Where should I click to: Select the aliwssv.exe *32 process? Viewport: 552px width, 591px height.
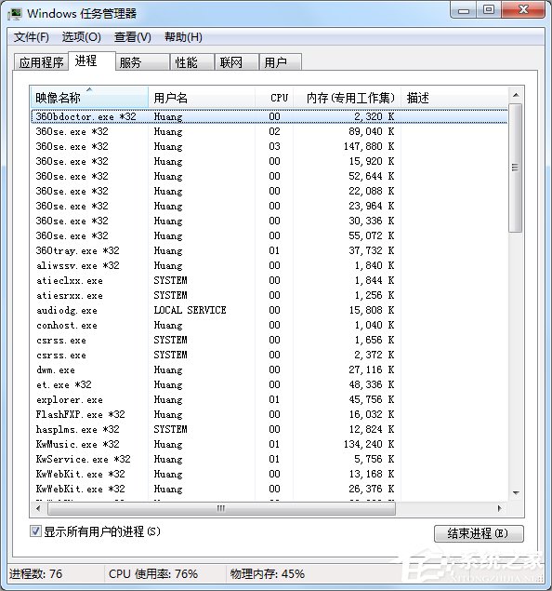tap(269, 265)
